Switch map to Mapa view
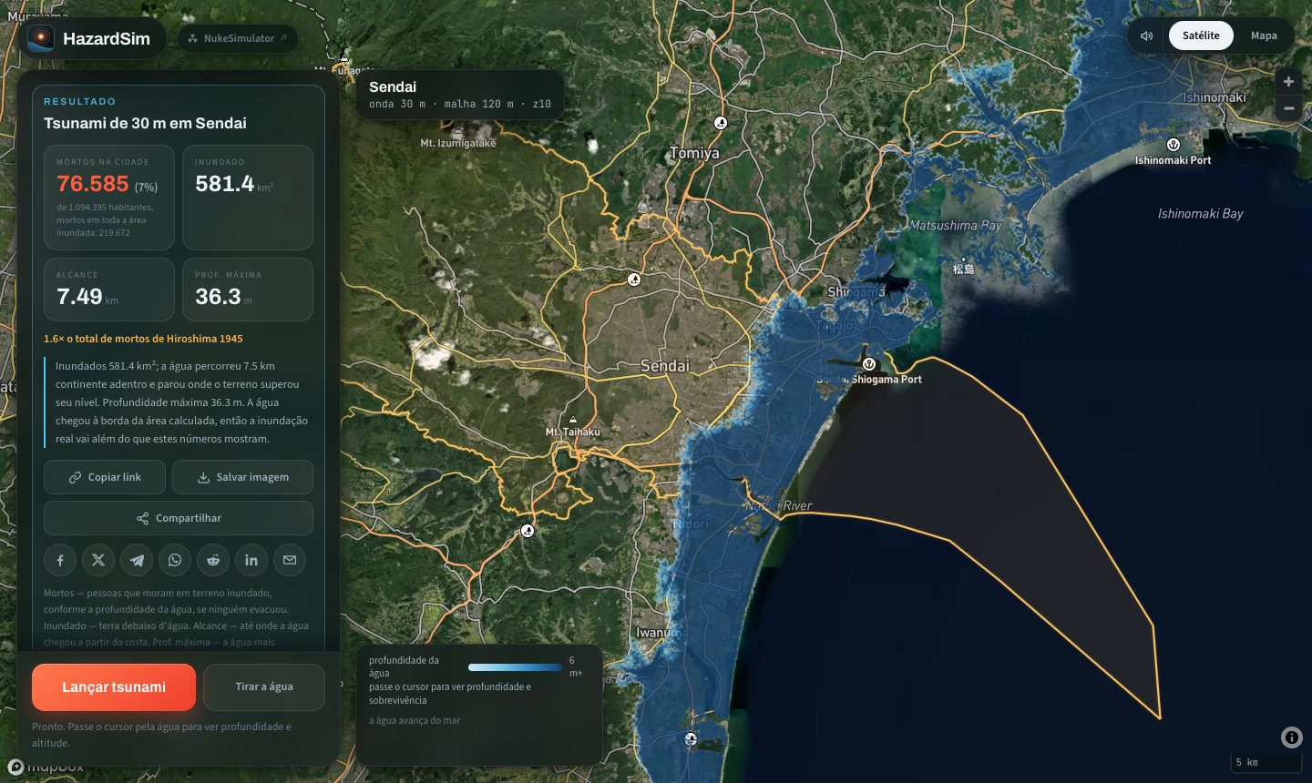The height and width of the screenshot is (783, 1312). tap(1264, 36)
